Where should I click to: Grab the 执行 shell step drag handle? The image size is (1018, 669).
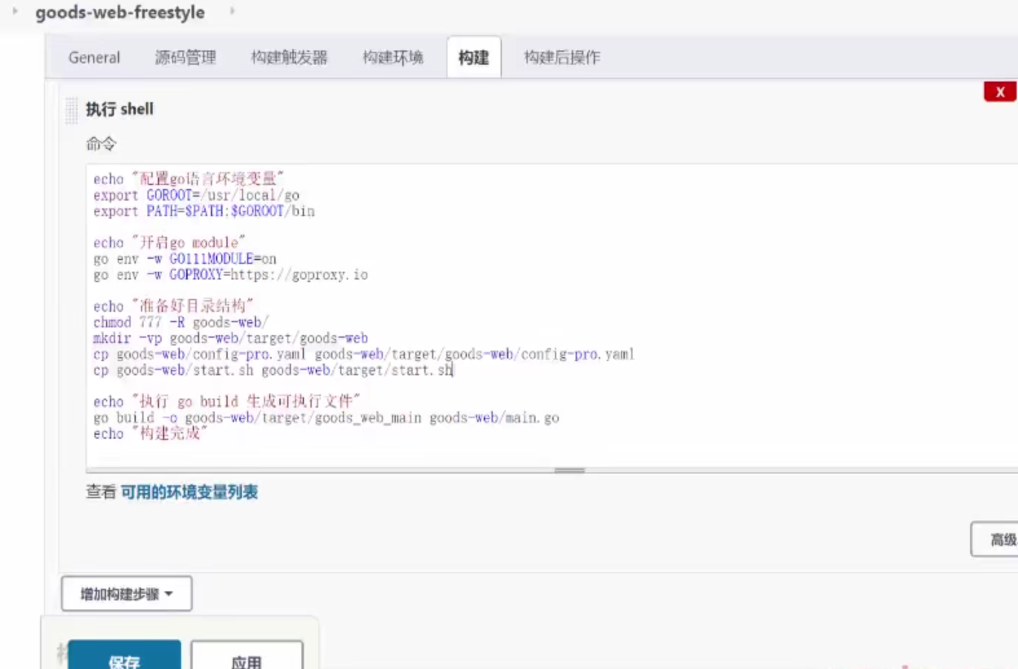tap(71, 111)
